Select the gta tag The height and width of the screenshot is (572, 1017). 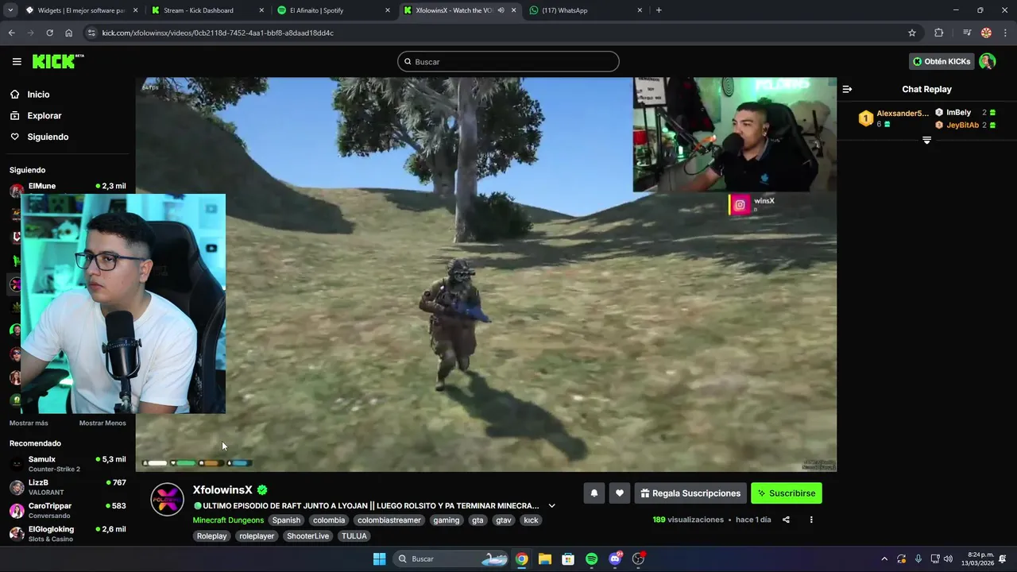[478, 520]
